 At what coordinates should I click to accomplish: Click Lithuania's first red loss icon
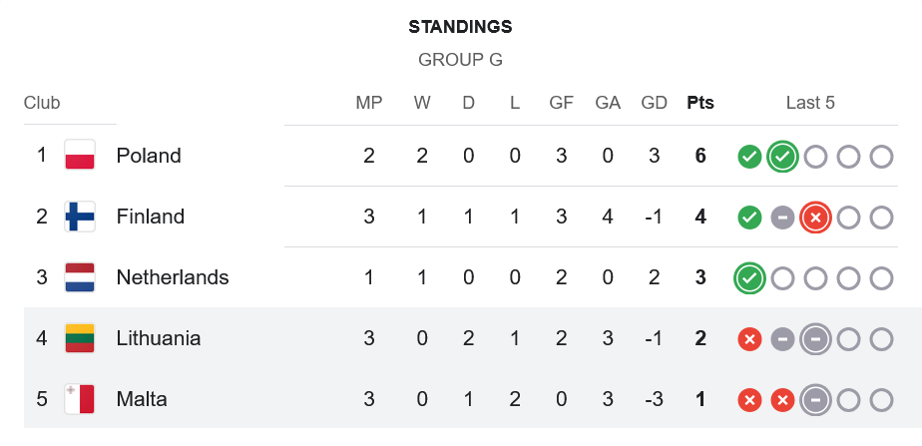pyautogui.click(x=749, y=339)
